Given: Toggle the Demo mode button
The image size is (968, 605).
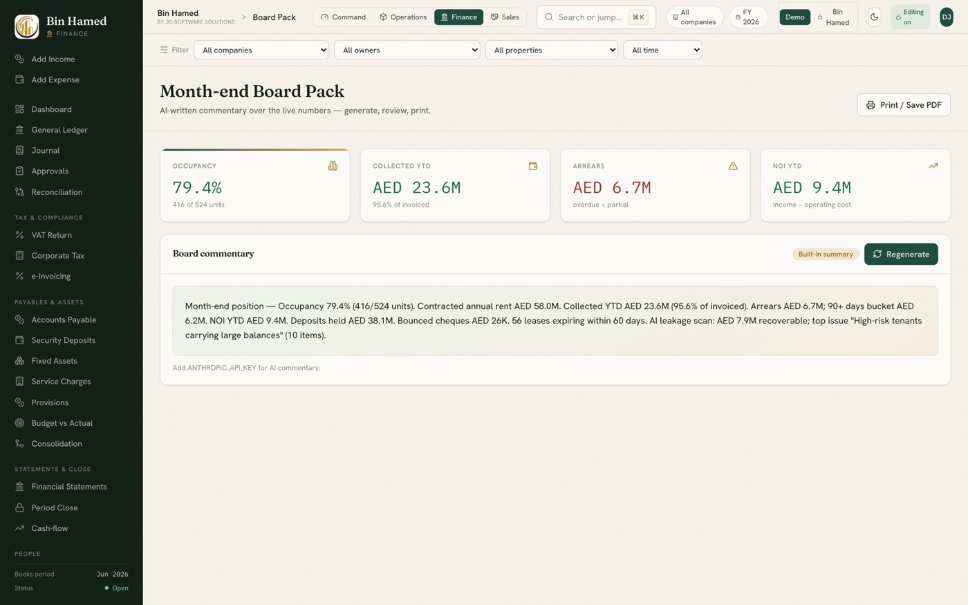Looking at the screenshot, I should coord(795,17).
